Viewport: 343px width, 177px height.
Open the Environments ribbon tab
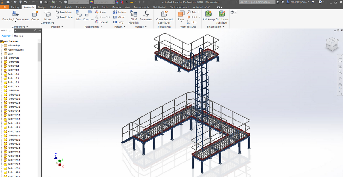(141, 7)
